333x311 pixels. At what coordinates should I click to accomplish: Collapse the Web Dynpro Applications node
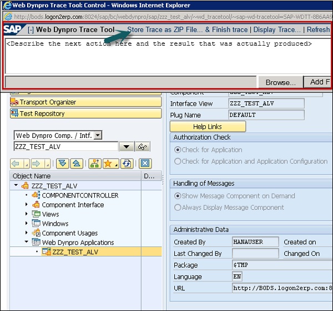[x=26, y=243]
